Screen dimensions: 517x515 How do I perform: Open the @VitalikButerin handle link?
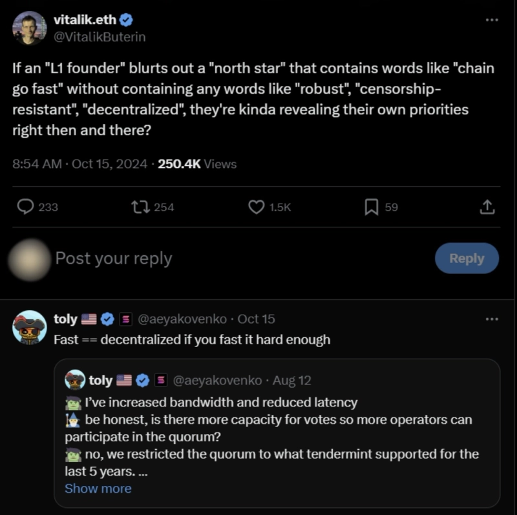point(100,37)
